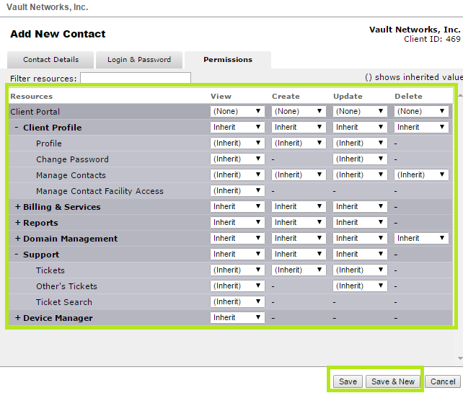Click the Save & New button

coord(393,381)
